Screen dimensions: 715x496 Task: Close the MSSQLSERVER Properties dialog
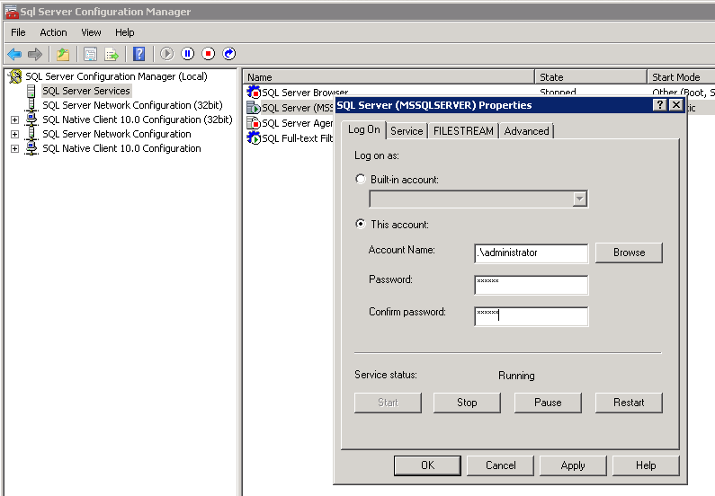tap(676, 105)
